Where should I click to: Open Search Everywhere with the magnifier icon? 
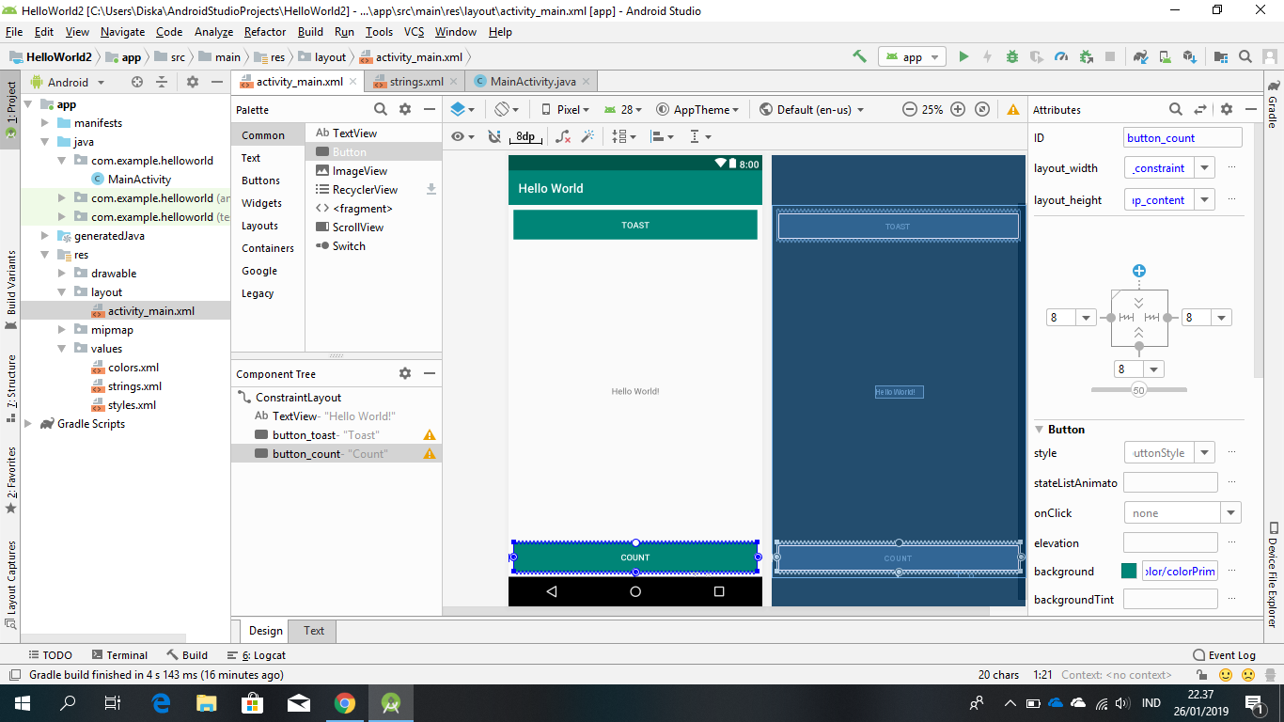point(1245,56)
